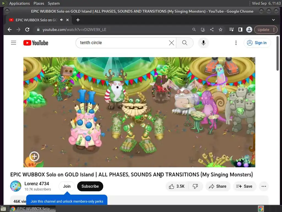Click the circled plus overlay on the video

coord(34,156)
